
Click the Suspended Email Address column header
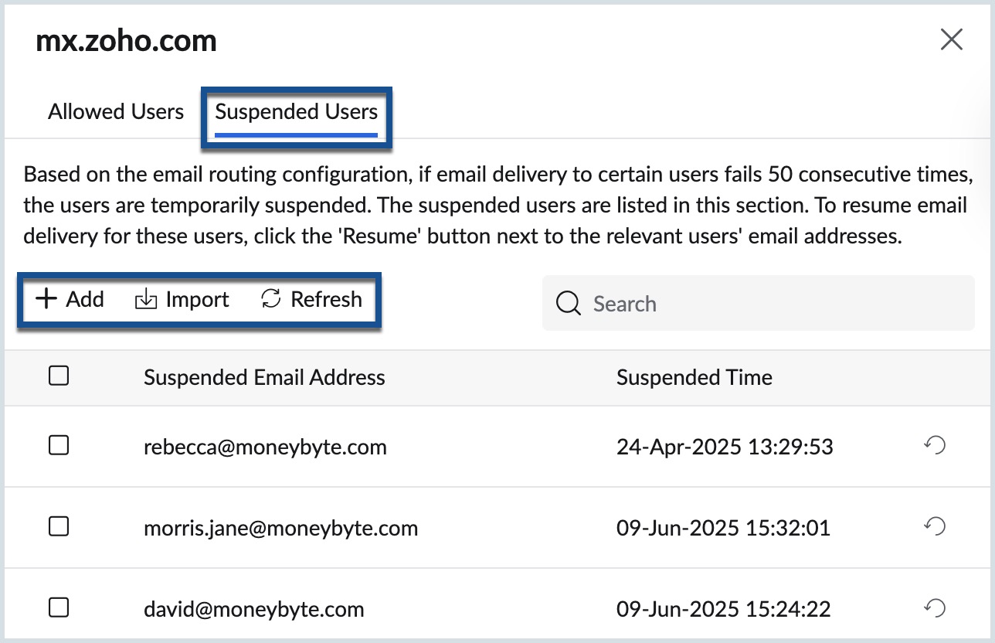tap(264, 377)
